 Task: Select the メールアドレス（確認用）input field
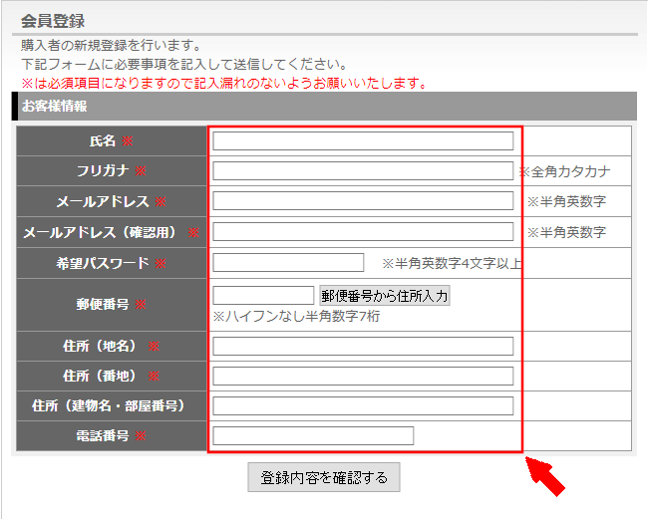coord(363,232)
